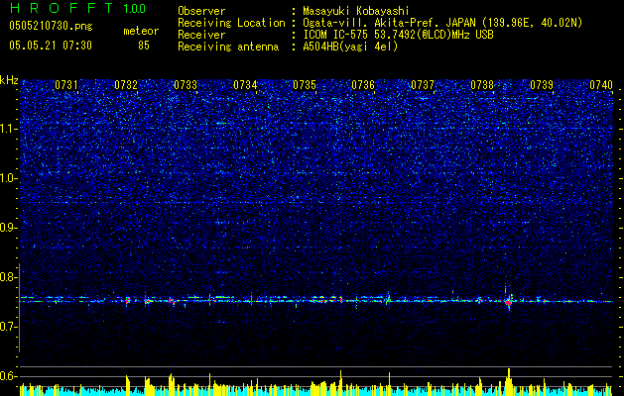Click the Ogata-vill. Akita-Pref. JAPAN location text
Image resolution: width=624 pixels, height=396 pixels.
[x=442, y=23]
